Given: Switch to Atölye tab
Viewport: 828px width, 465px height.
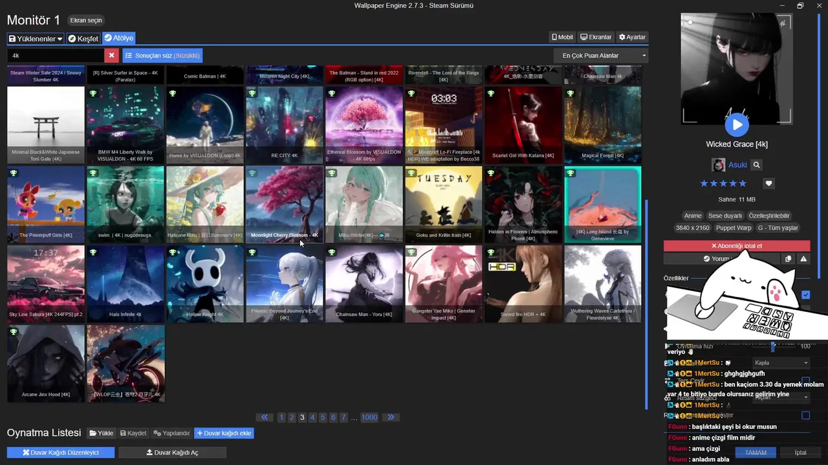Looking at the screenshot, I should click(118, 39).
